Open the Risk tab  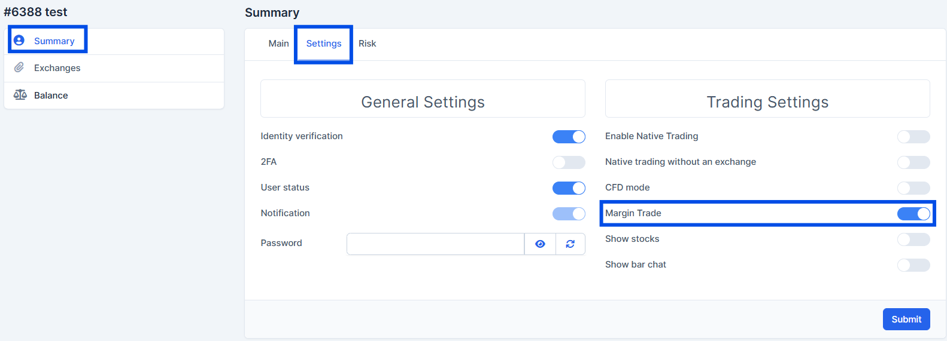(x=368, y=44)
